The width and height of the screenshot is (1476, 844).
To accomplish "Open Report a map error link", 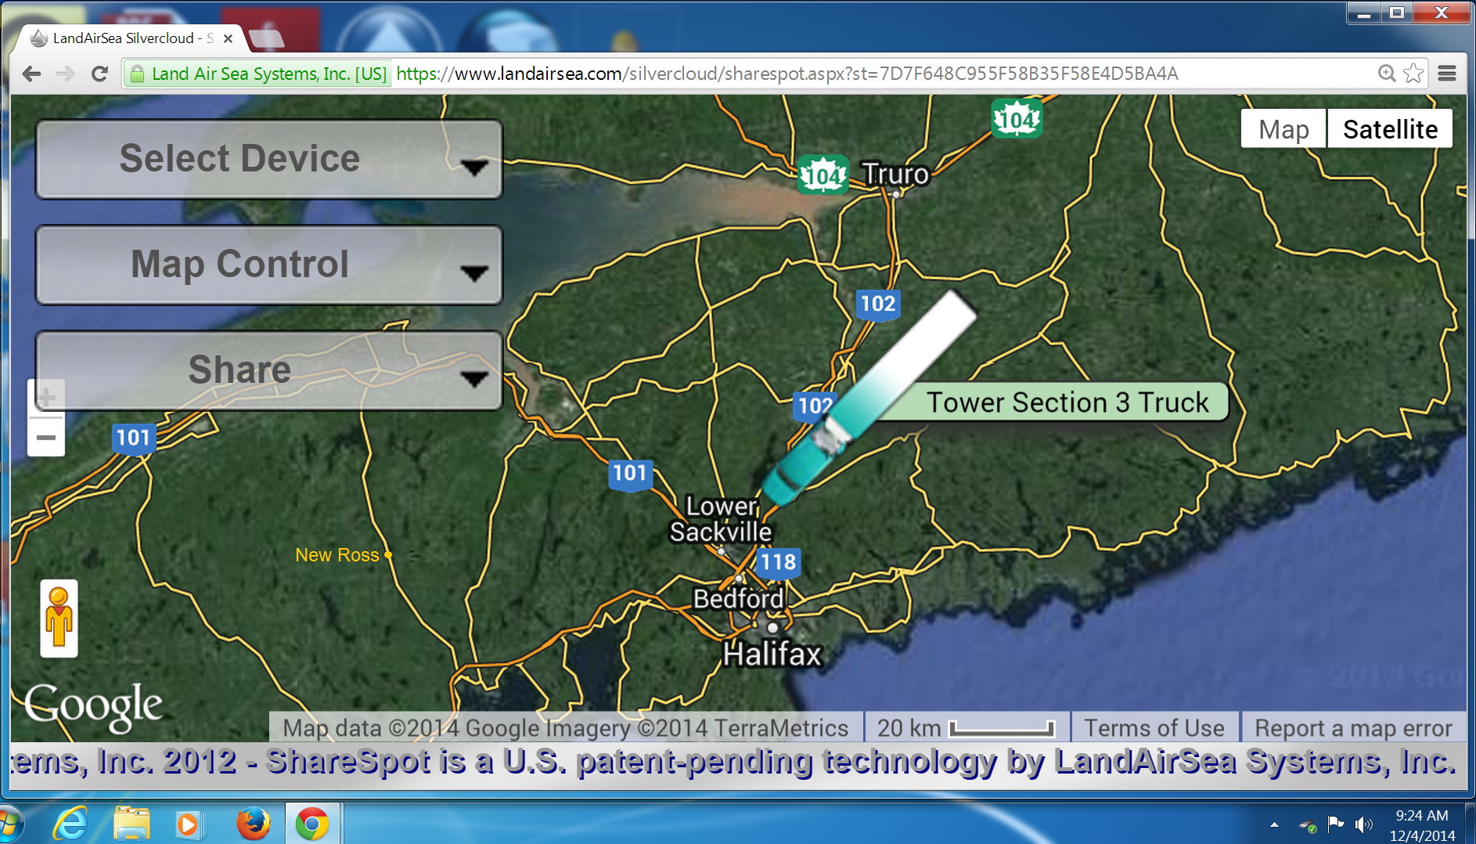I will click(x=1353, y=728).
